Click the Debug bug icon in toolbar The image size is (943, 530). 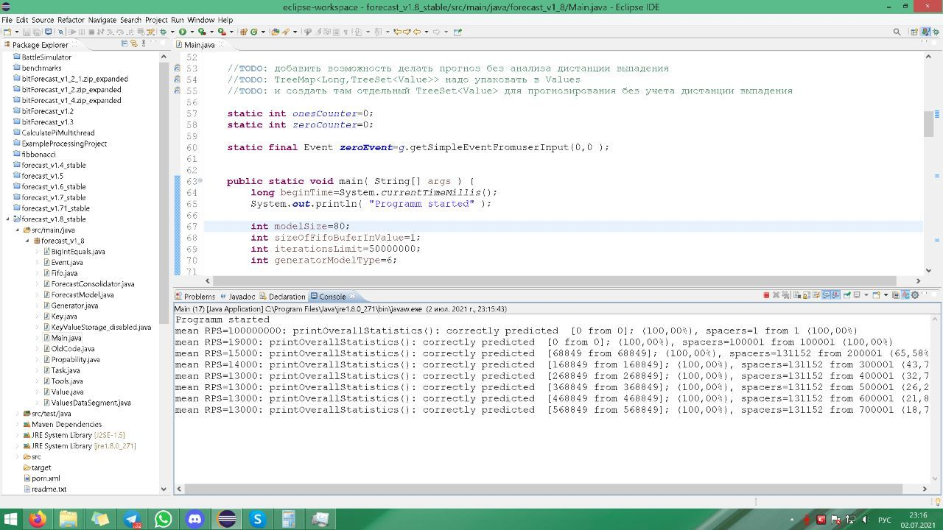164,32
